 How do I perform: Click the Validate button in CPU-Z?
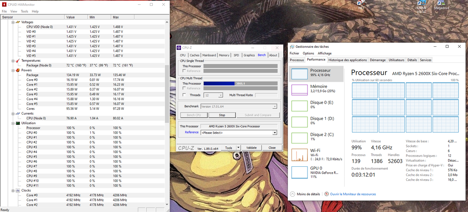[x=252, y=148]
